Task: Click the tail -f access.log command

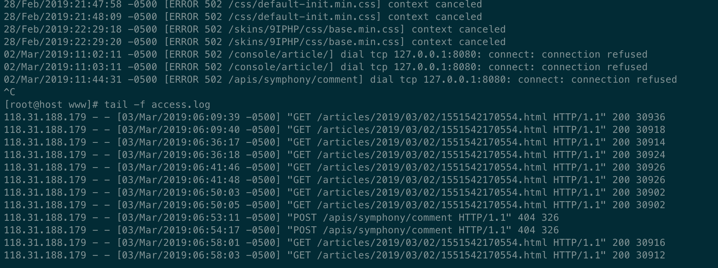Action: point(157,105)
